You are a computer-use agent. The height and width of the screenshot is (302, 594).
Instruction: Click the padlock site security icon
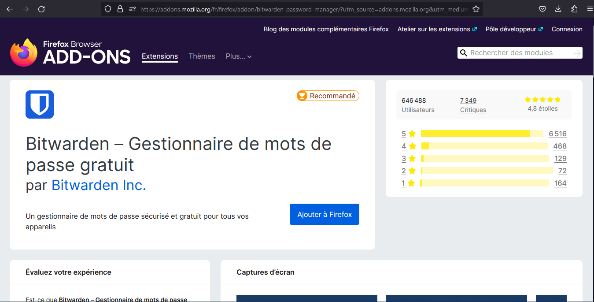[x=120, y=9]
